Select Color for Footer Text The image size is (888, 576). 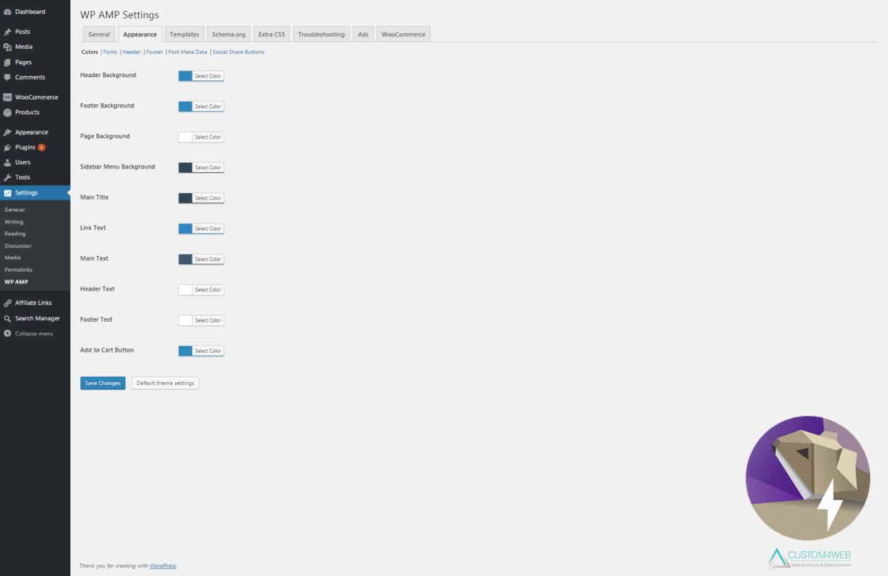click(x=208, y=320)
